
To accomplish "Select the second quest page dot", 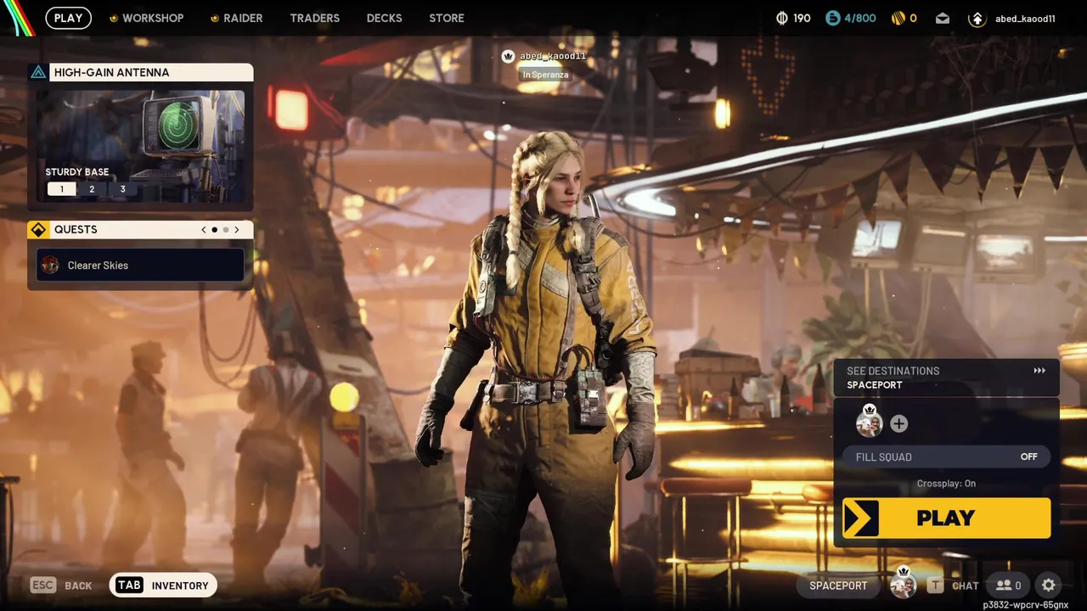I will pos(226,230).
